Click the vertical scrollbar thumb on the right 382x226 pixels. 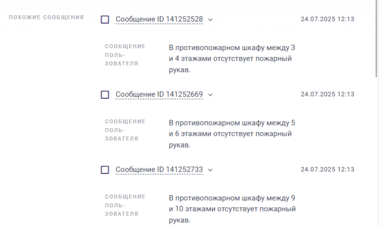[377, 38]
